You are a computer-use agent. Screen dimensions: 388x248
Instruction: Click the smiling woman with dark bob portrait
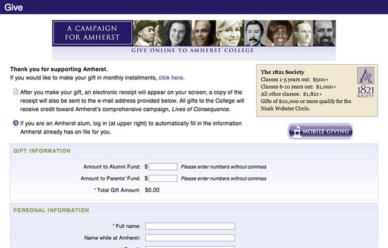coord(279,33)
